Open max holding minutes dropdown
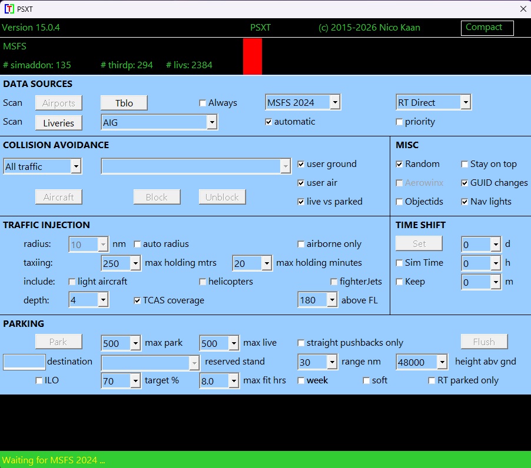The image size is (531, 468). (267, 263)
